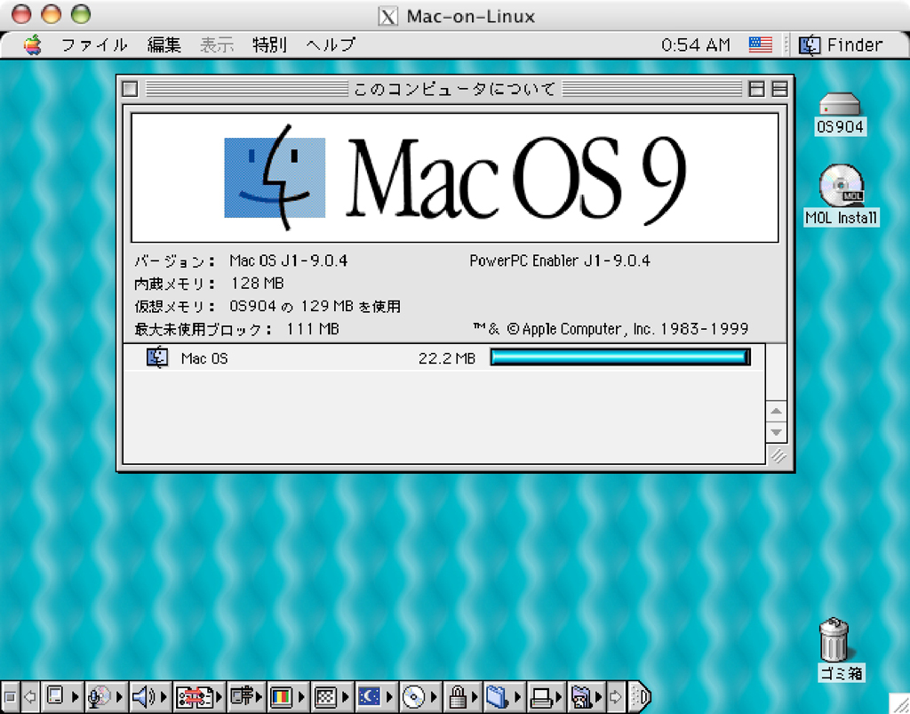Screen dimensions: 910x714
Task: Click the Mac OS memory usage bar
Action: tap(620, 357)
